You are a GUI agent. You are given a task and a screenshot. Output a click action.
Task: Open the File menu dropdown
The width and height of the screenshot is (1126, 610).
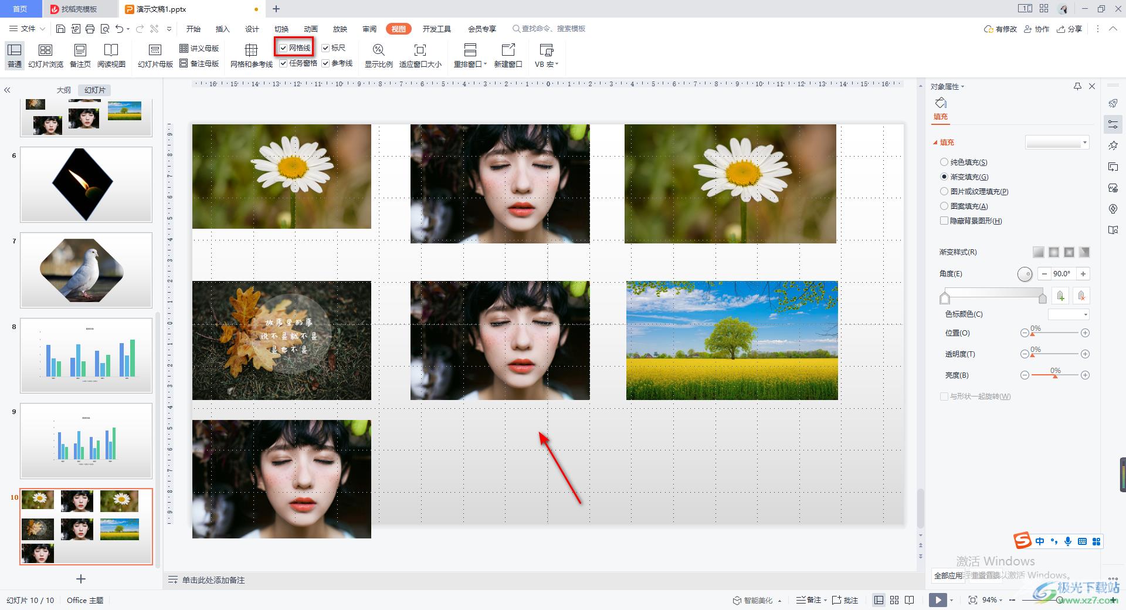point(28,29)
